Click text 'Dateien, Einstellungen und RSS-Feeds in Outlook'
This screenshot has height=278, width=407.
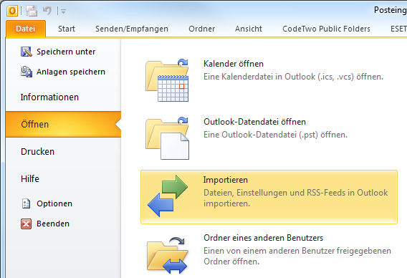(296, 193)
